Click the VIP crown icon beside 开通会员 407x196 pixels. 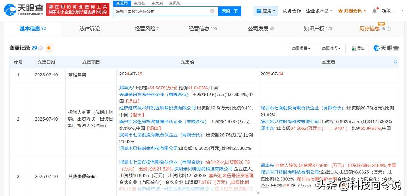pos(340,11)
